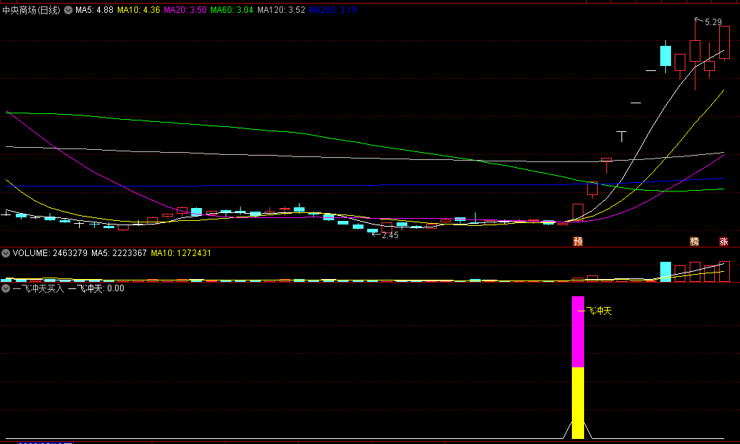
Task: Click the 5.29 high price label
Action: [713, 22]
